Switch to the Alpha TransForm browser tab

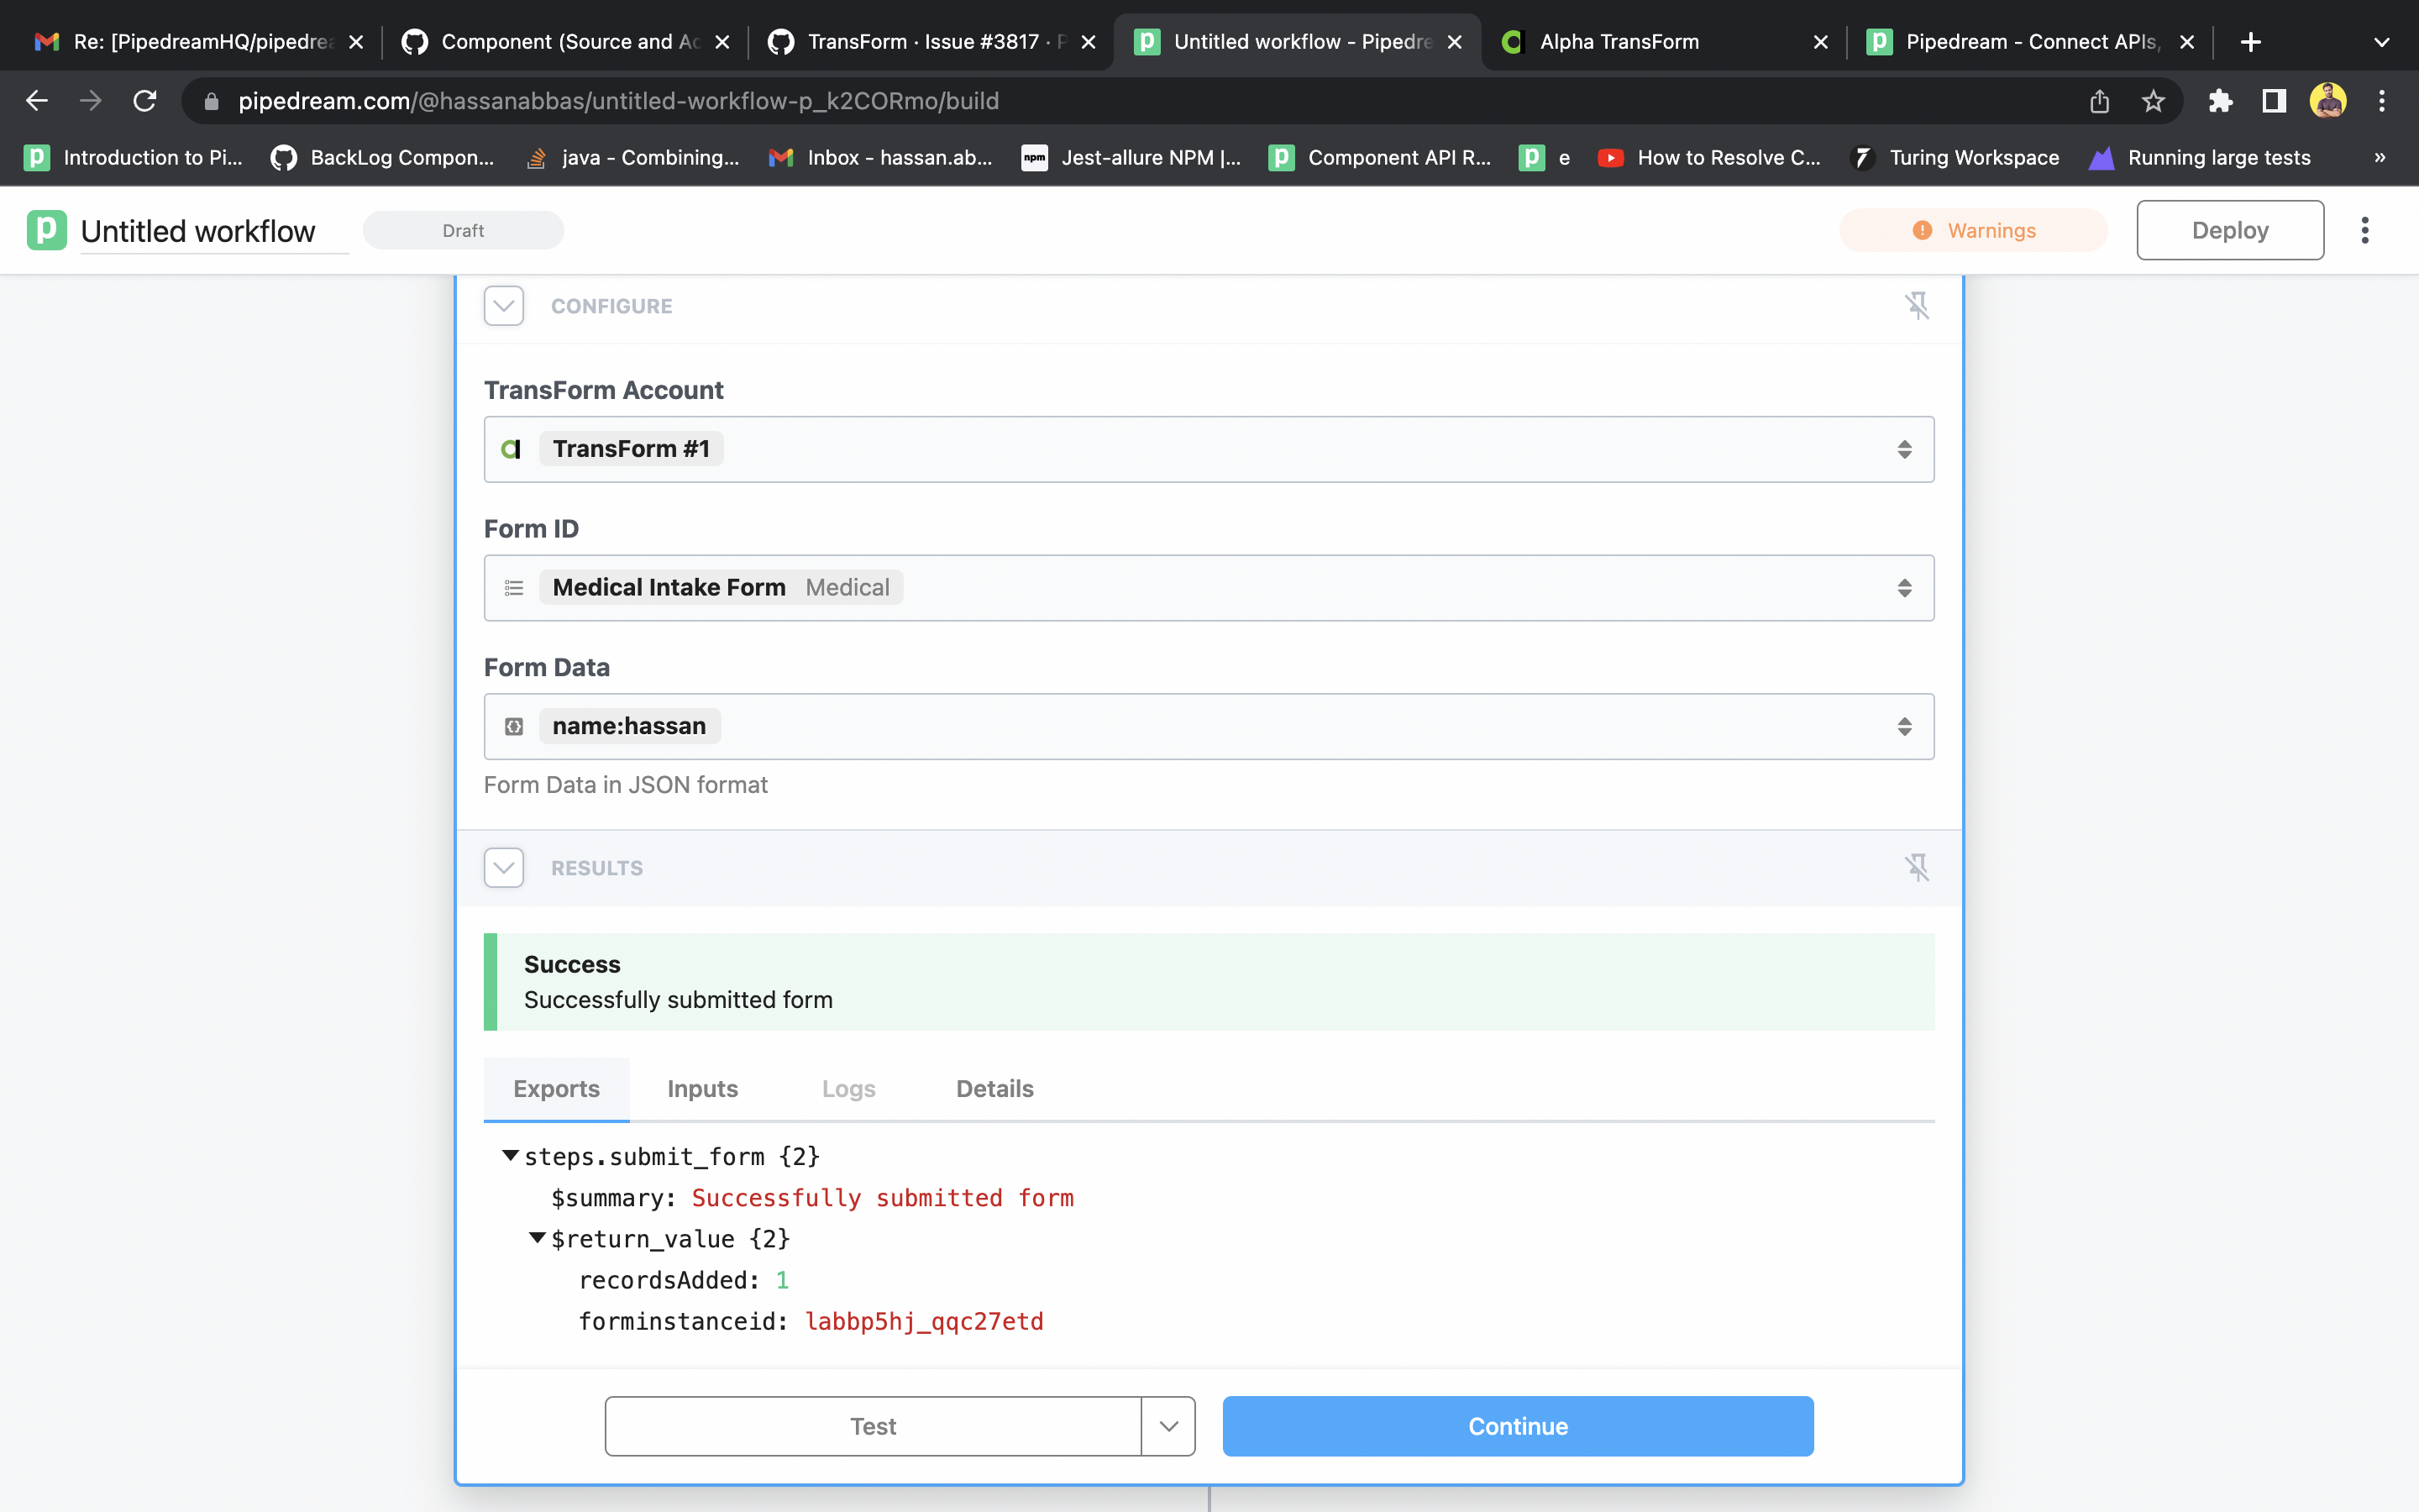1619,41
